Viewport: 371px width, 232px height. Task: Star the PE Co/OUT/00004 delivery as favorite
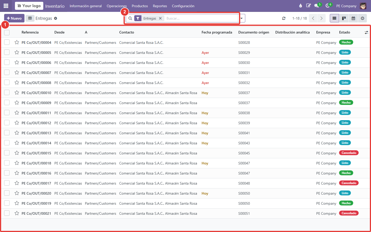[x=17, y=42]
